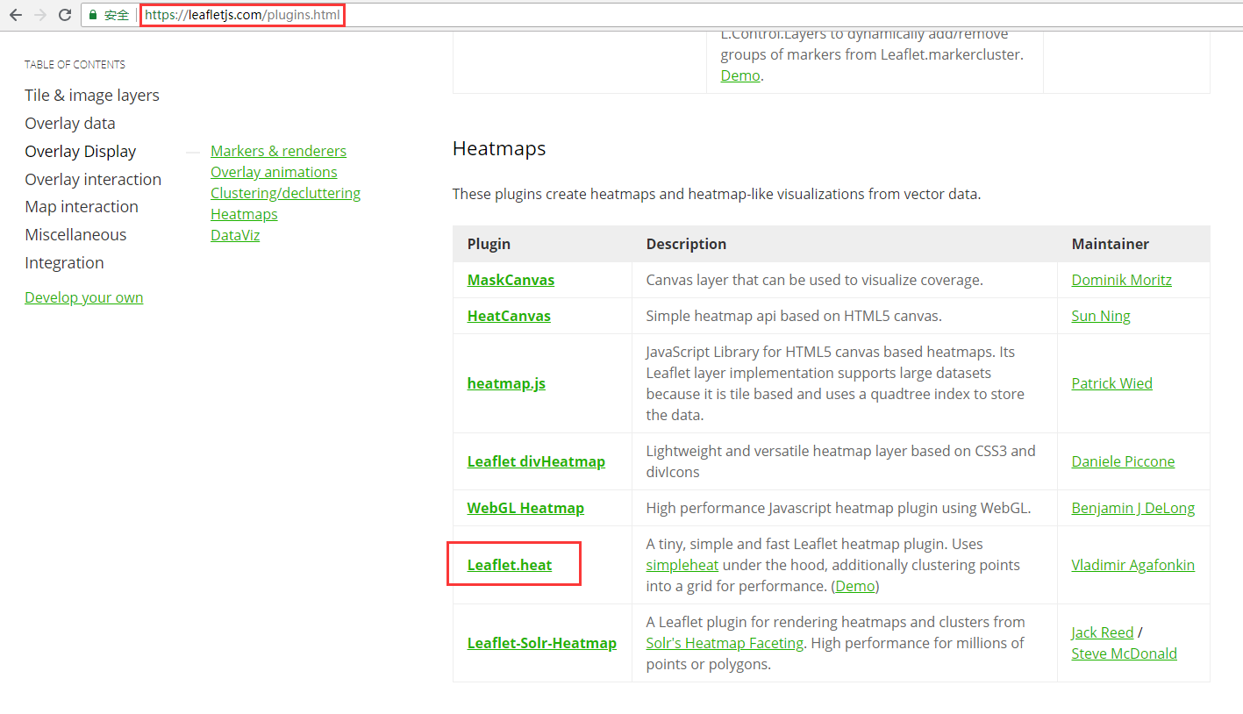Viewport: 1243px width, 714px height.
Task: Go to the Miscellaneous section
Action: tap(75, 235)
